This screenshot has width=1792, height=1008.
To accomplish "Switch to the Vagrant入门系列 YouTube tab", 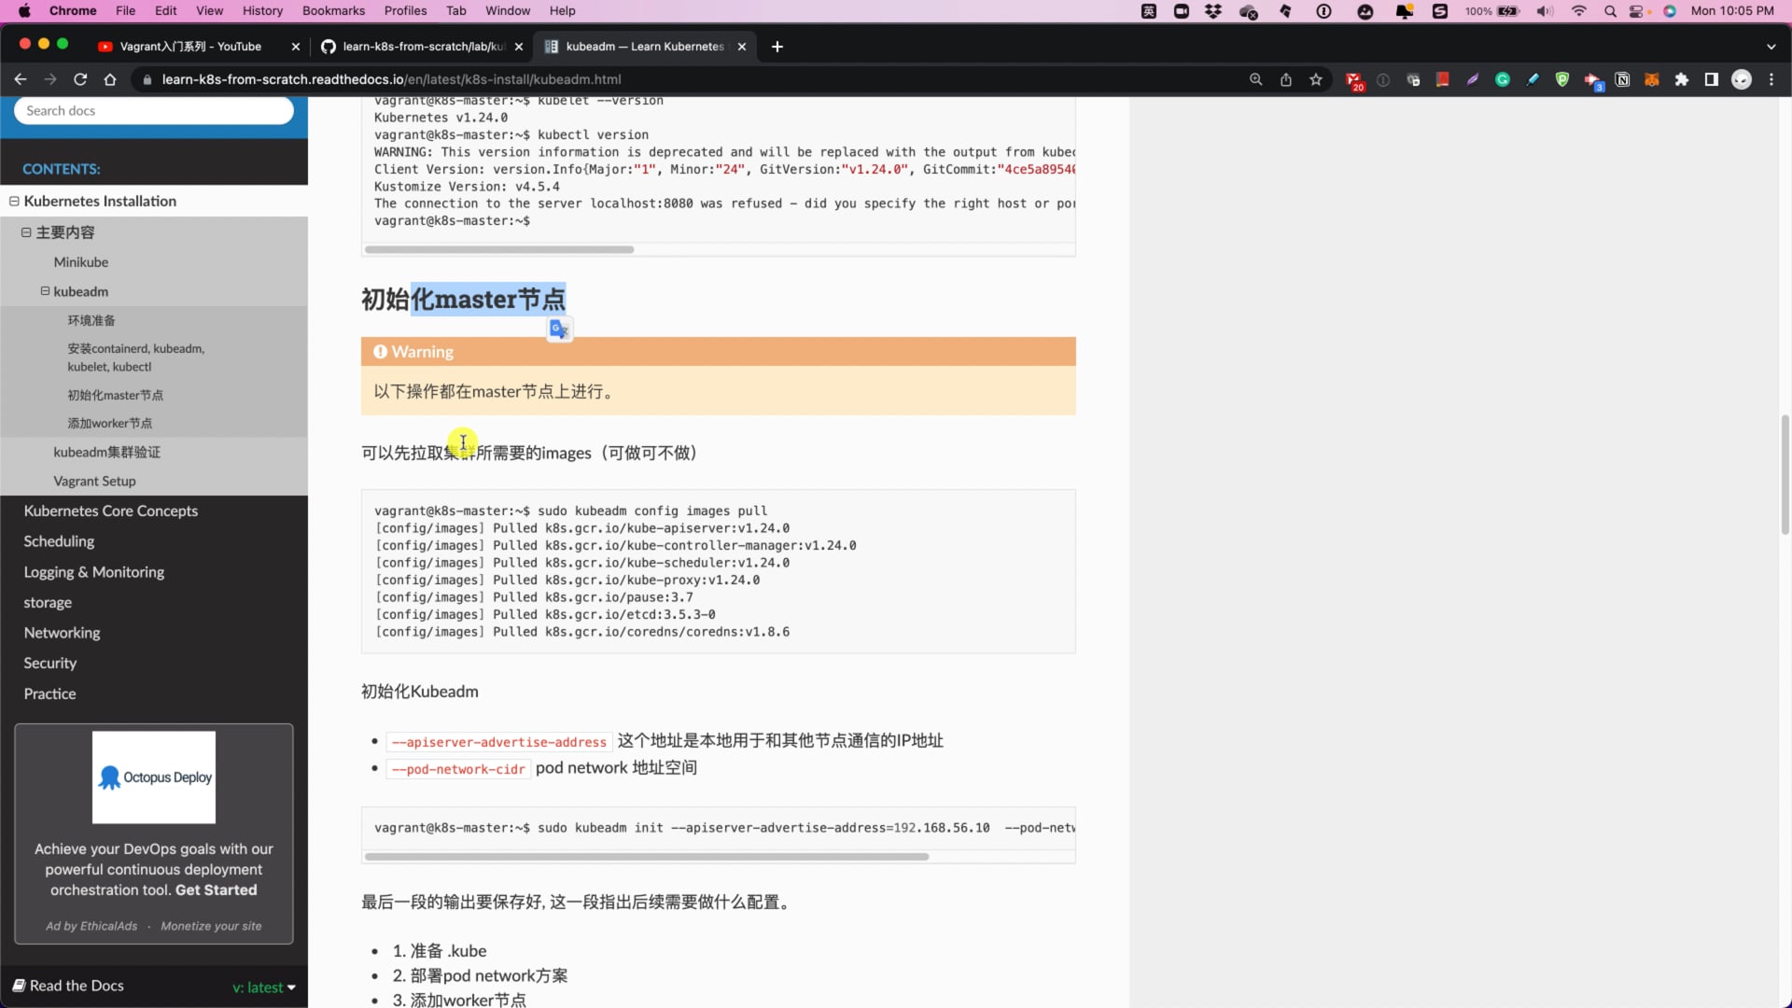I will click(x=191, y=47).
